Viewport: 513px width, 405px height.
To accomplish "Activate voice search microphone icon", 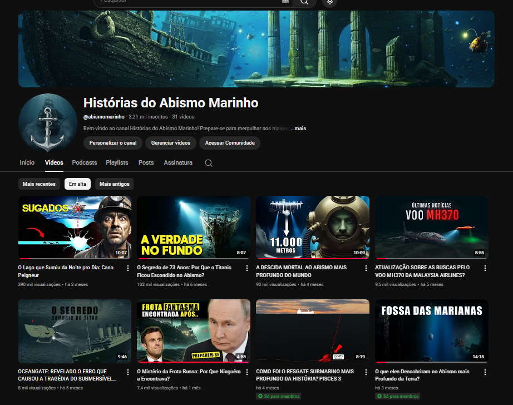I will (329, 2).
